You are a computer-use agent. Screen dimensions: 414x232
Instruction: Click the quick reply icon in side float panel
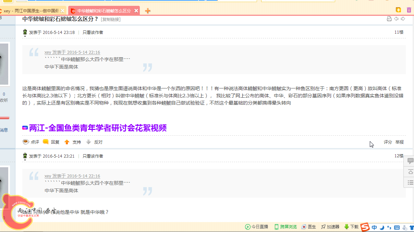click(x=410, y=161)
